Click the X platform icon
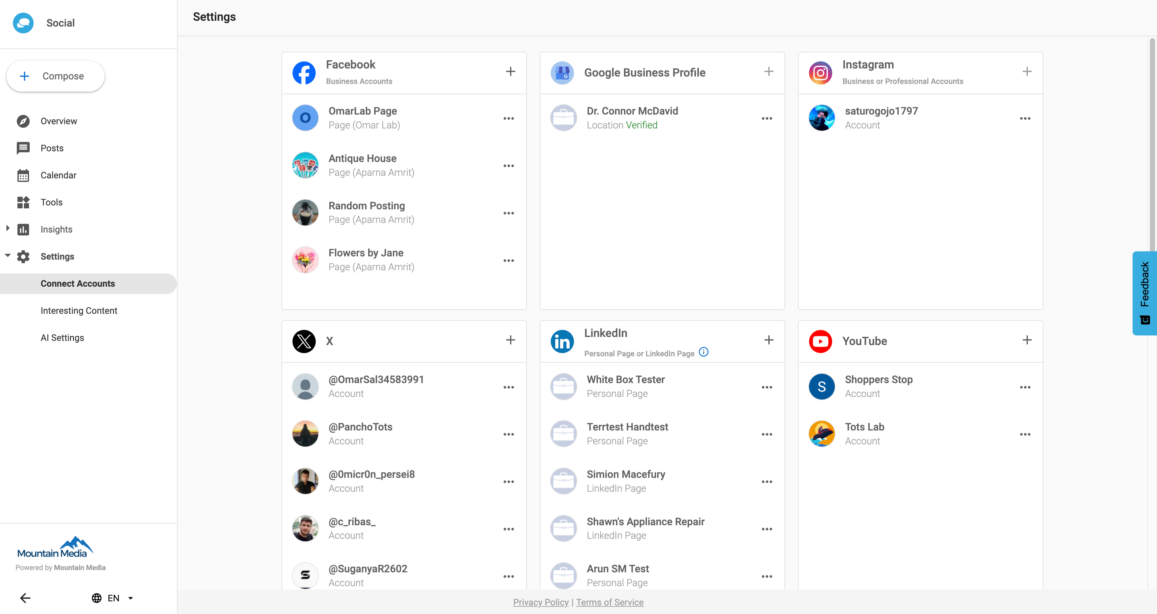 click(304, 341)
